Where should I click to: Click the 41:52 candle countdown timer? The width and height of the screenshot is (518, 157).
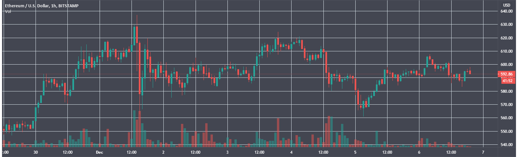[507, 80]
